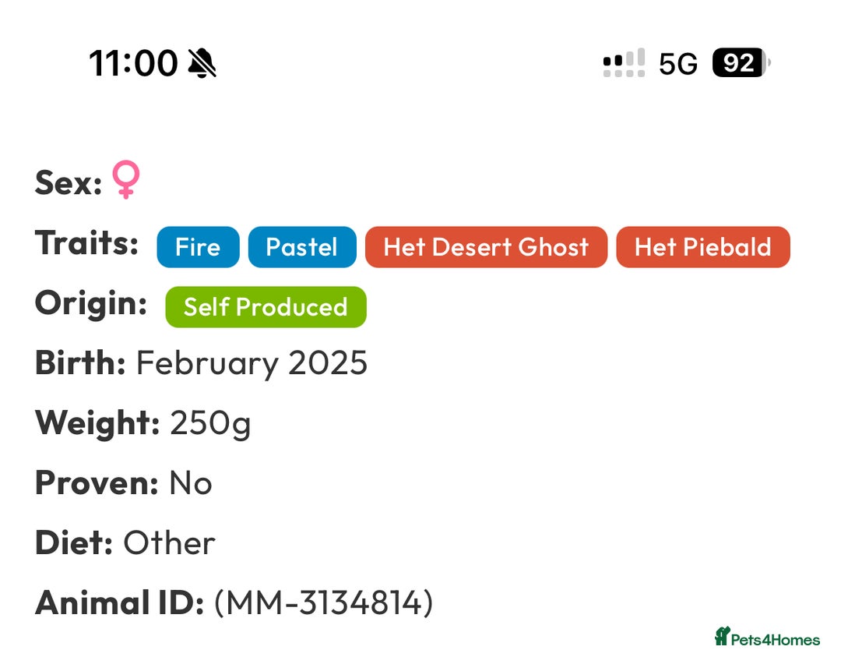Screen dimensions: 841x657
Task: Select the Fire trait tag
Action: 198,247
